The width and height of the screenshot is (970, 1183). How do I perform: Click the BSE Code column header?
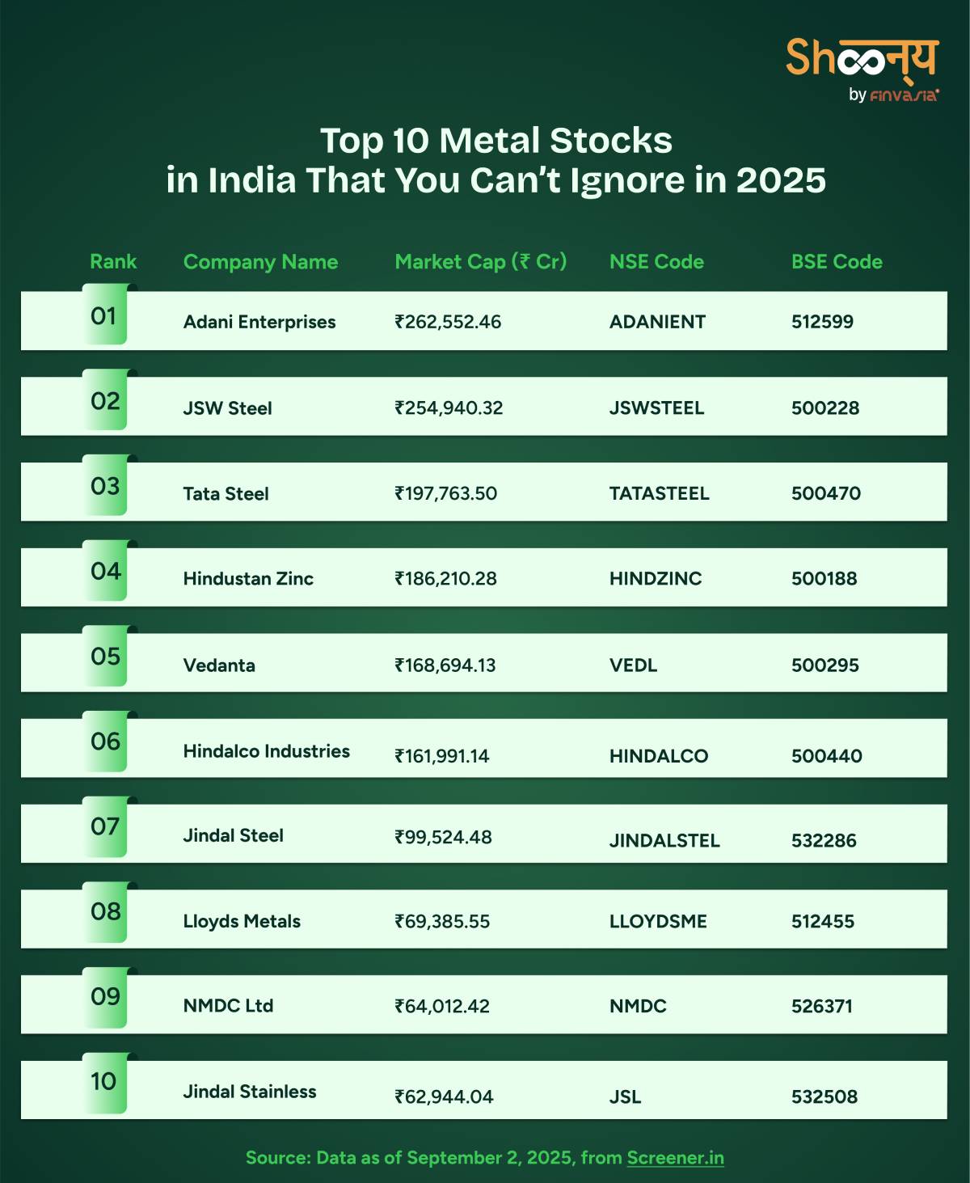click(x=837, y=262)
